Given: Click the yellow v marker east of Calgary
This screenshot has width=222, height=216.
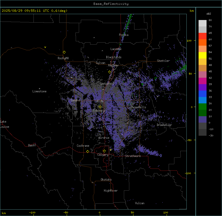Looking at the screenshot, I should click(110, 150).
